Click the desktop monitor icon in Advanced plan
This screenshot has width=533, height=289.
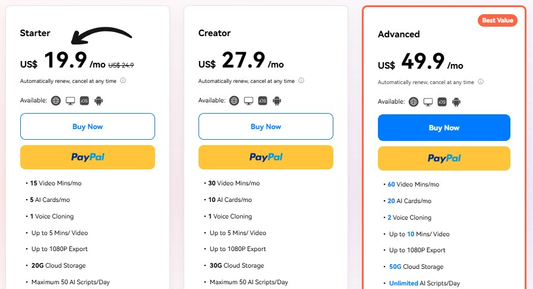(428, 102)
